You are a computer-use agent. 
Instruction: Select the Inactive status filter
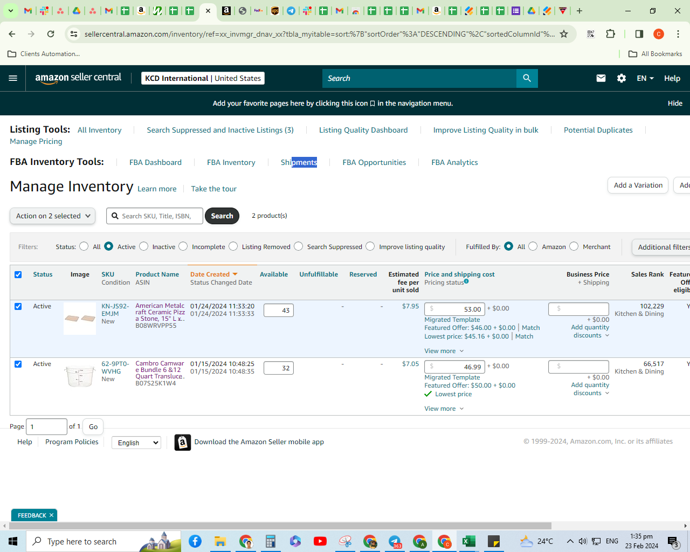(143, 246)
